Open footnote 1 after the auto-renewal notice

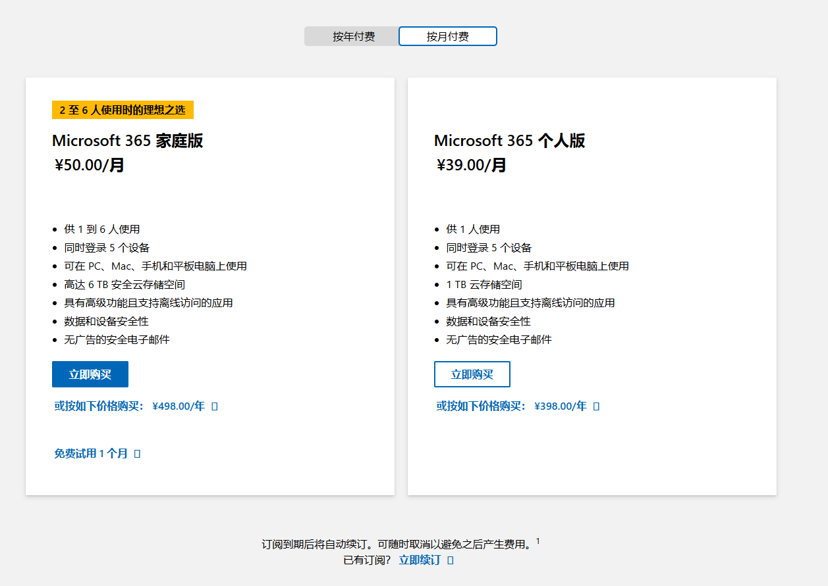[538, 541]
